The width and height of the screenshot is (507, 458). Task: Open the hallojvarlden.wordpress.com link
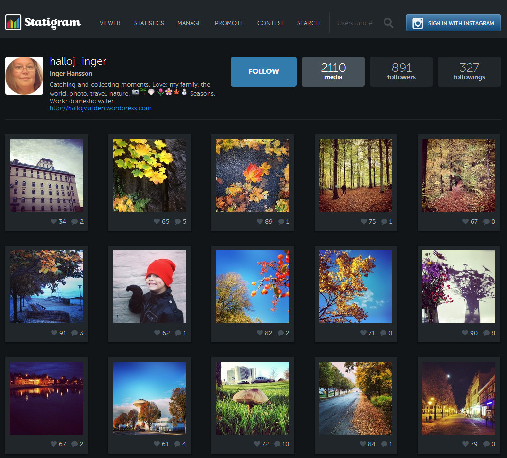click(x=100, y=108)
